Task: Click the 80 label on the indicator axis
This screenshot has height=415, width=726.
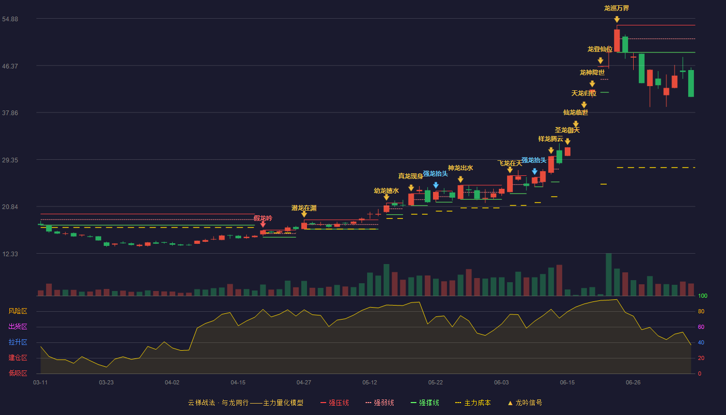Action: [x=701, y=312]
